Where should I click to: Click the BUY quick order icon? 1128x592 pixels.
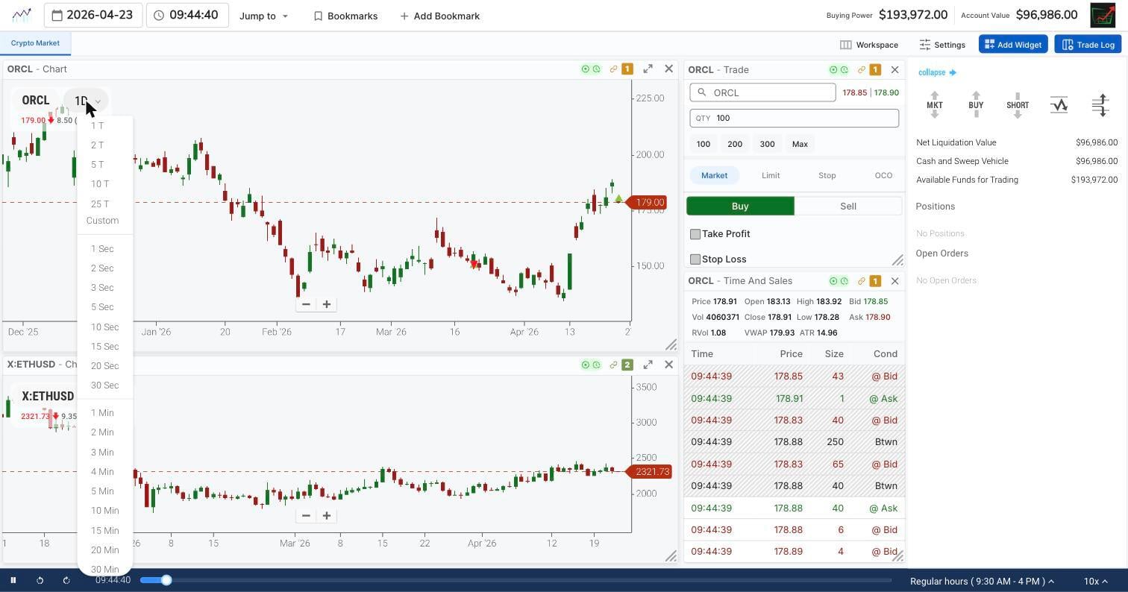point(976,105)
